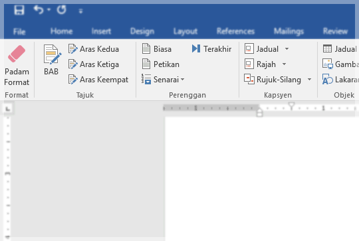The height and width of the screenshot is (241, 359).
Task: Apply Aras Kedua heading style
Action: coord(94,49)
